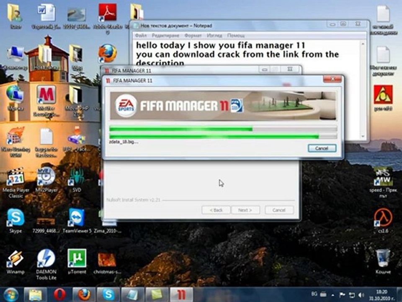Click Cancel in the Nullsoft installer window
This screenshot has height=302, width=402.
click(279, 210)
